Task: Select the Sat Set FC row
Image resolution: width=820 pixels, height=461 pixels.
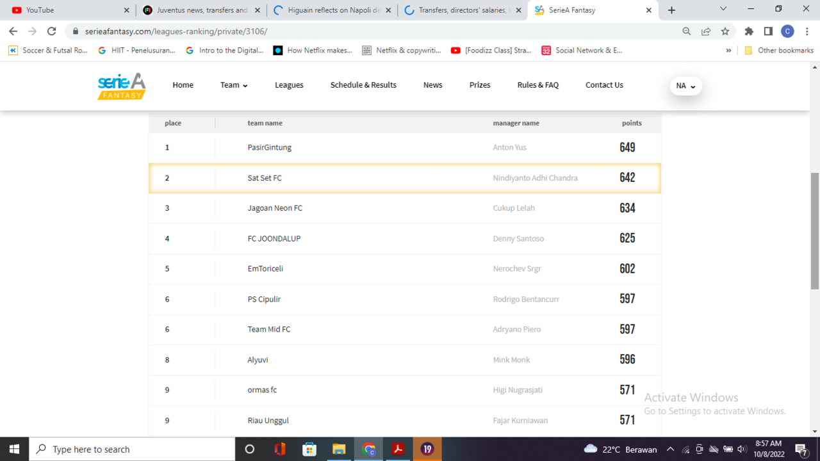Action: point(405,178)
